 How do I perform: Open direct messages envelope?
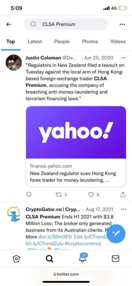coord(115,259)
